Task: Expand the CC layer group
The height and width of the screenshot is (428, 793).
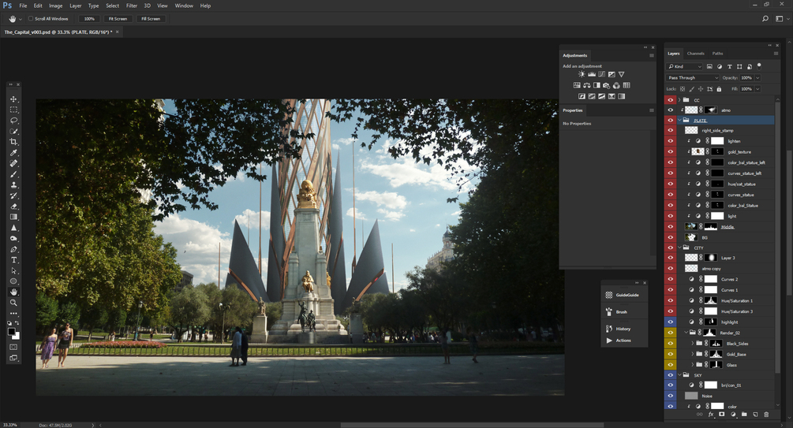Action: coord(679,100)
